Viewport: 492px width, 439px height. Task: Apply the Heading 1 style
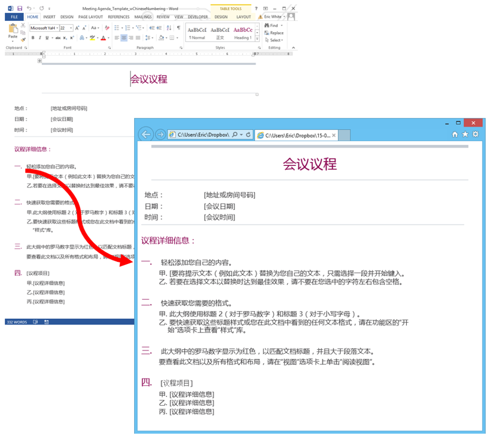click(243, 33)
